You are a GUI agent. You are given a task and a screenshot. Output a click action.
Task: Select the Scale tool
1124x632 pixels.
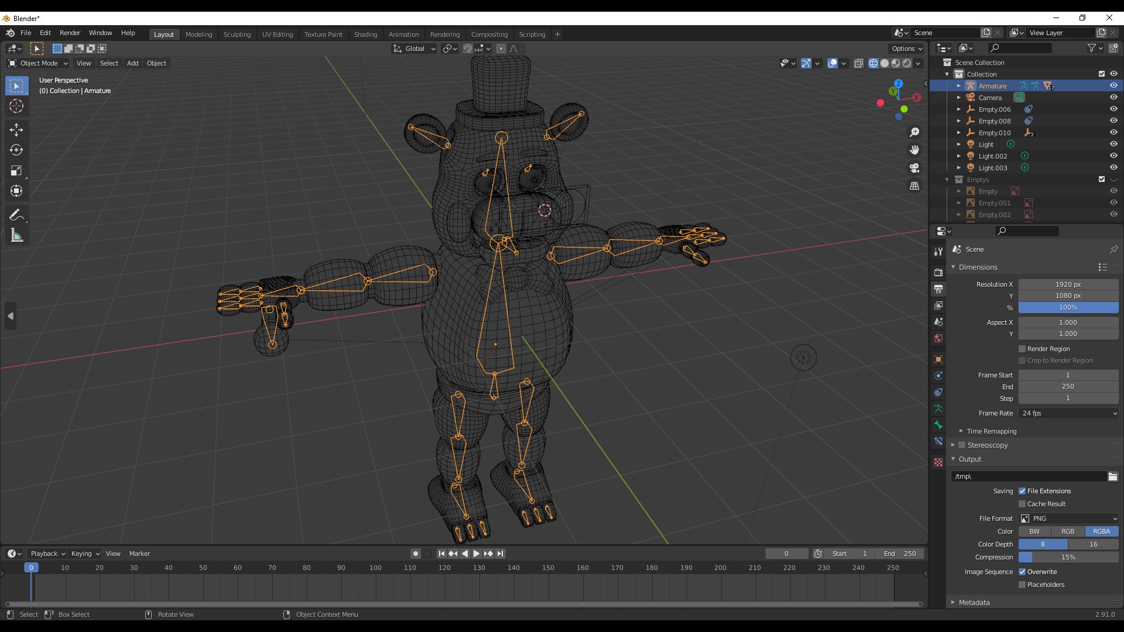(x=16, y=171)
